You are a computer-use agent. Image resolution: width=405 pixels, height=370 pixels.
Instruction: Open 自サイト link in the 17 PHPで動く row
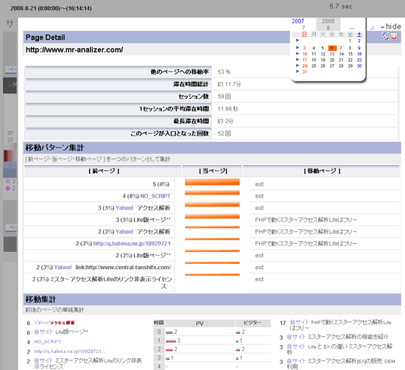(300, 322)
